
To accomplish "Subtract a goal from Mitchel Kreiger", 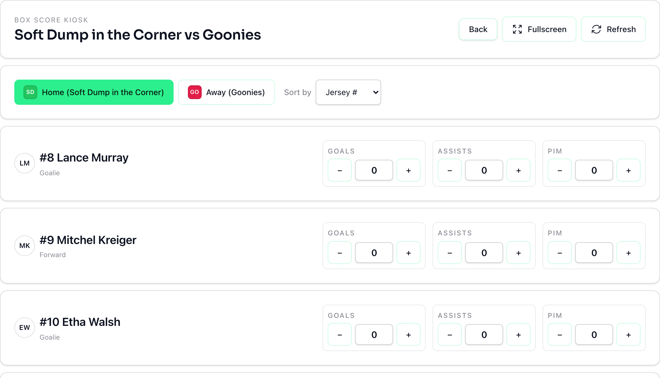I will (340, 253).
